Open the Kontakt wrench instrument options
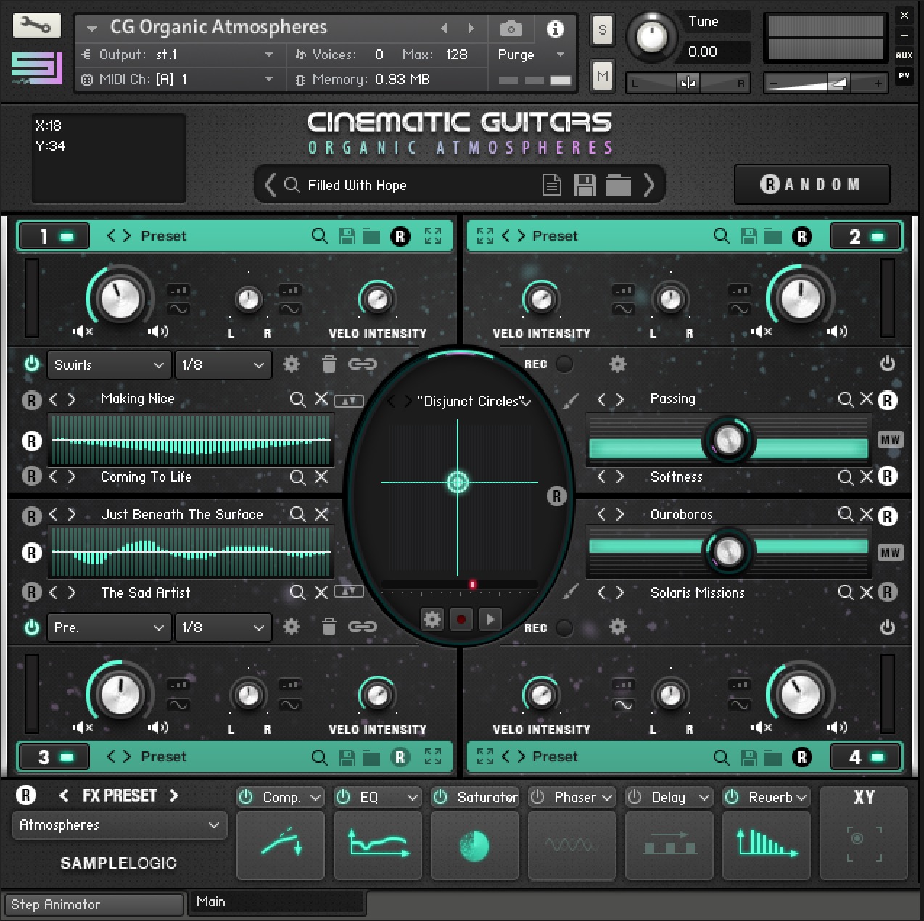 36,25
